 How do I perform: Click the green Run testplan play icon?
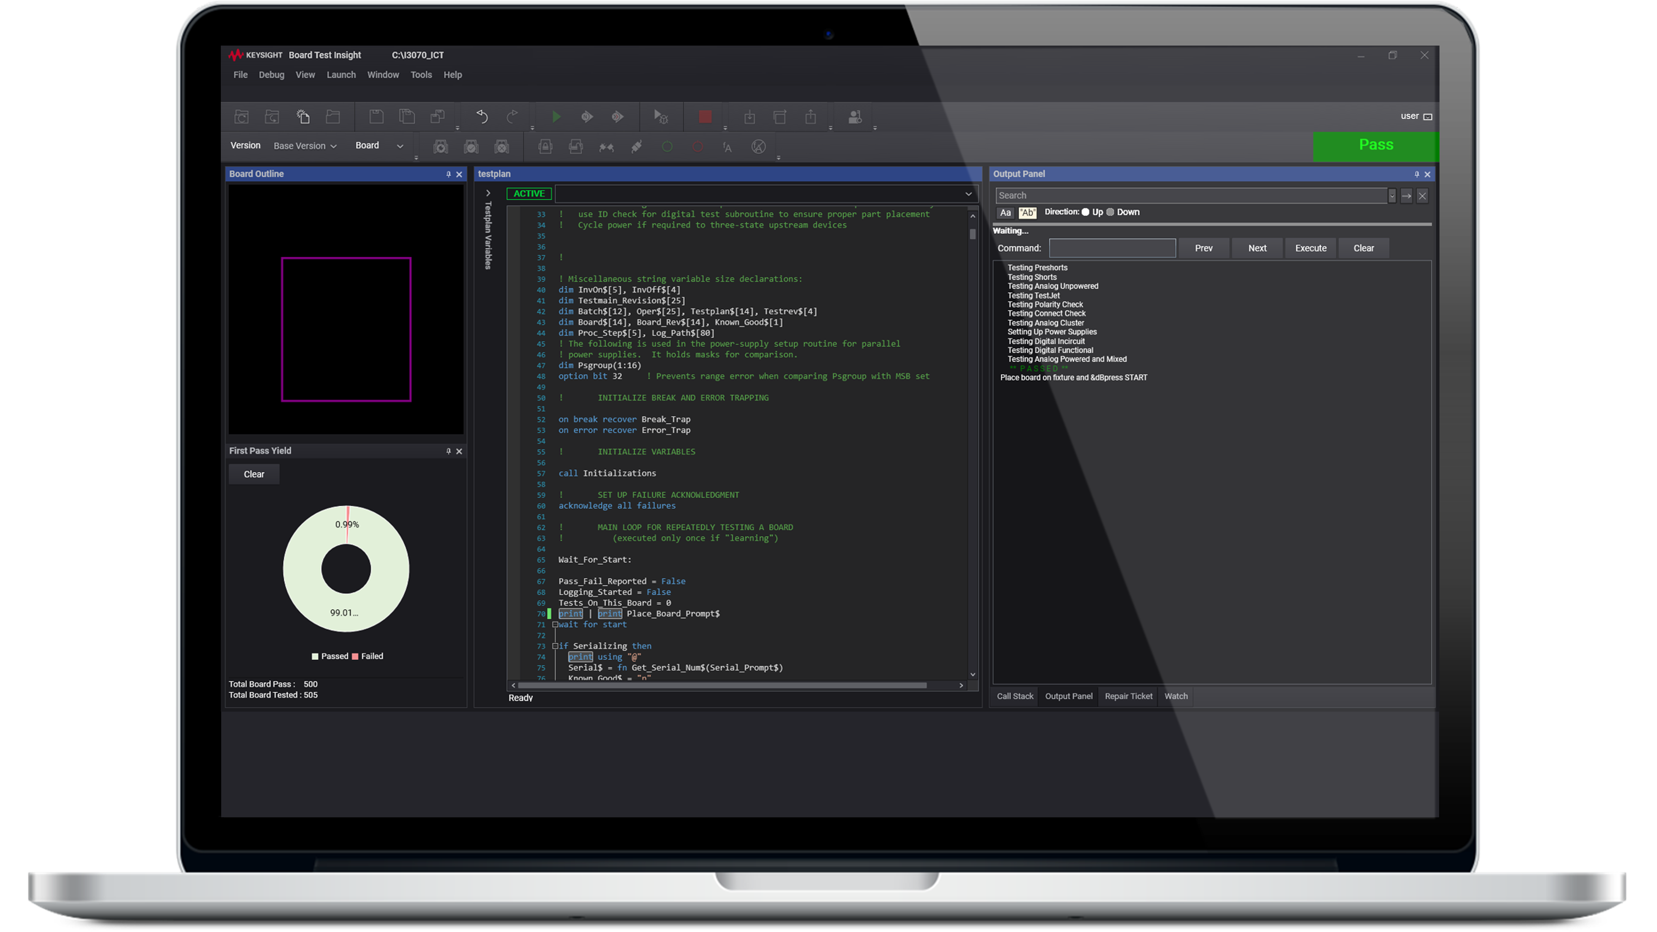point(556,116)
